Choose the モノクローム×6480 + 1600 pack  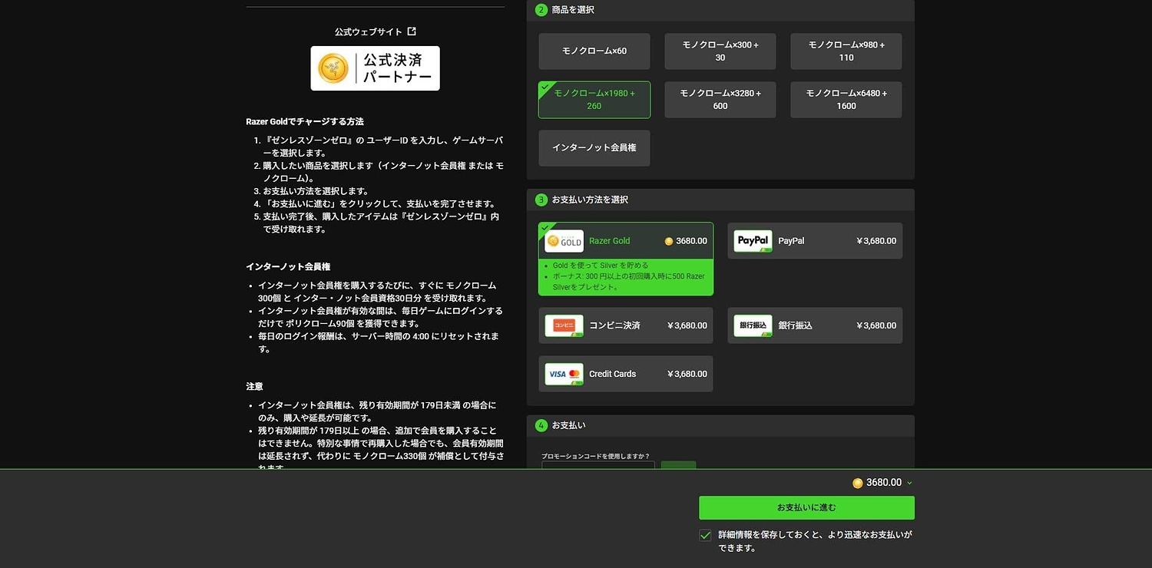(846, 100)
